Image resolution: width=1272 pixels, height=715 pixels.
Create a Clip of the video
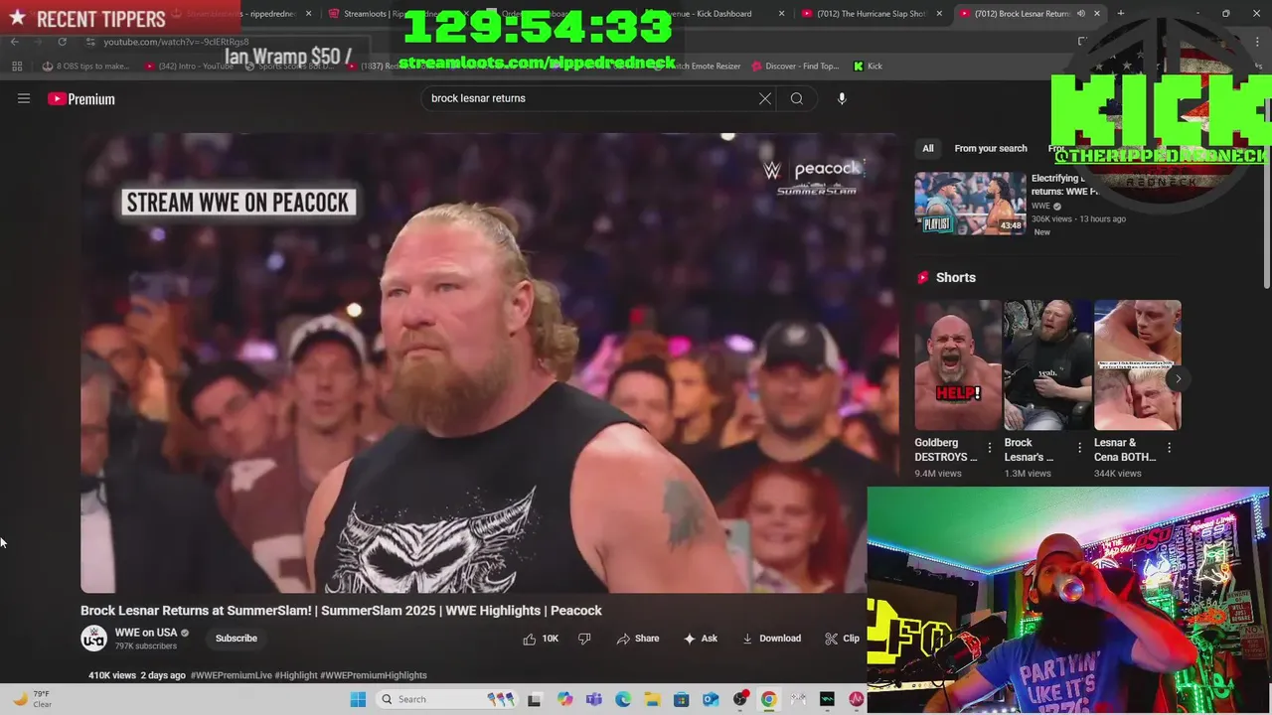pyautogui.click(x=843, y=639)
